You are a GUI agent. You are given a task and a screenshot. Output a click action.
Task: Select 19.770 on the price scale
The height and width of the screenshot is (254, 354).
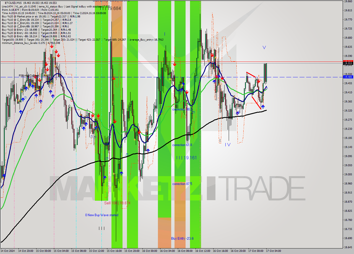click(x=348, y=20)
